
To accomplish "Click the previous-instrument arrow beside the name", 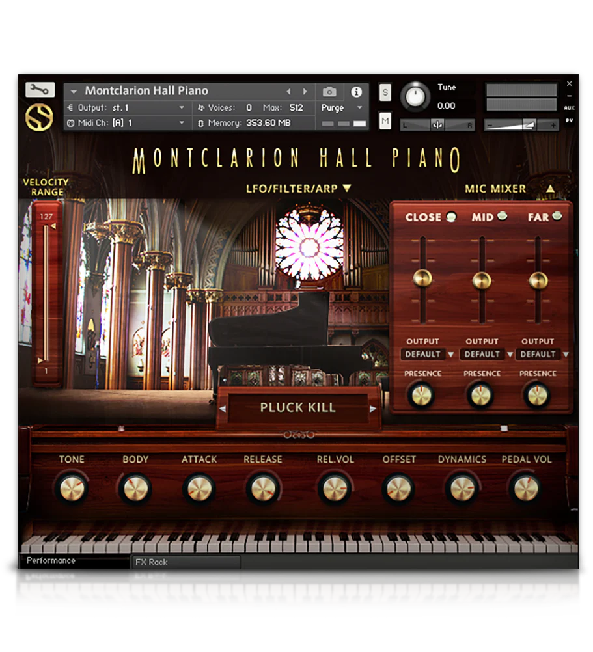I will [289, 91].
